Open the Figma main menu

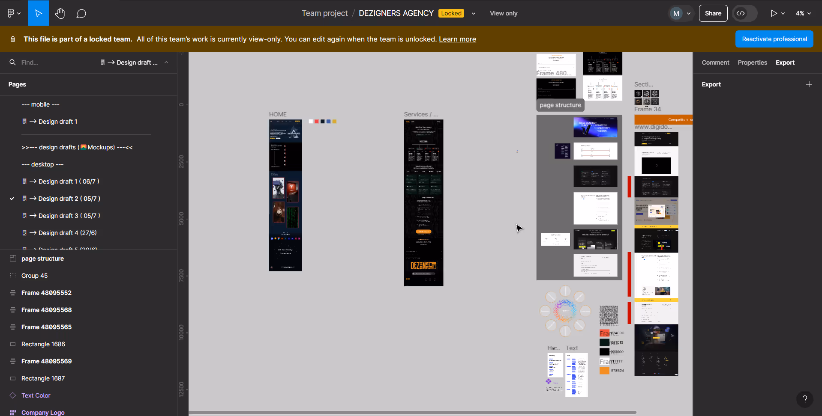click(14, 13)
